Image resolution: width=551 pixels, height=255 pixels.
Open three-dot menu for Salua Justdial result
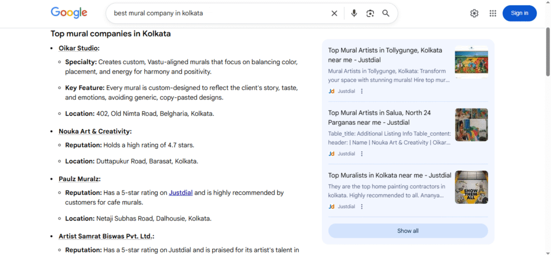362,154
